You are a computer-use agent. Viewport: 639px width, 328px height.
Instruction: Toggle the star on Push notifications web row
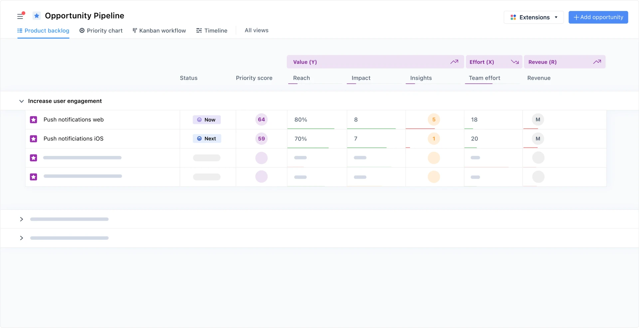pos(33,120)
